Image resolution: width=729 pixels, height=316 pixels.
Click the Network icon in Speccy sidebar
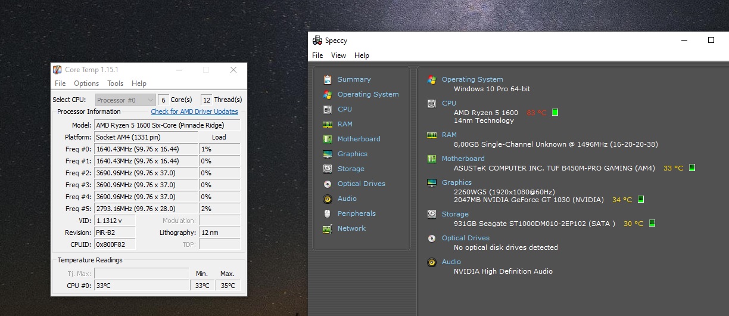click(327, 228)
